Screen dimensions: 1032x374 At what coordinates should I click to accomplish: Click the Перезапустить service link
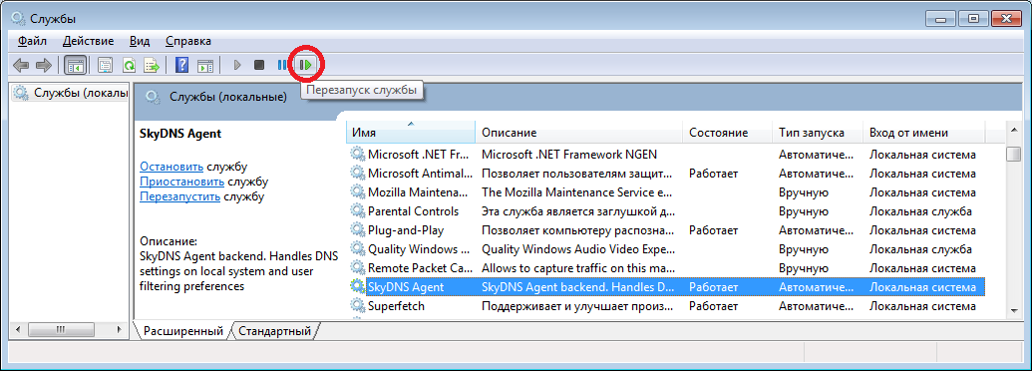pos(179,196)
